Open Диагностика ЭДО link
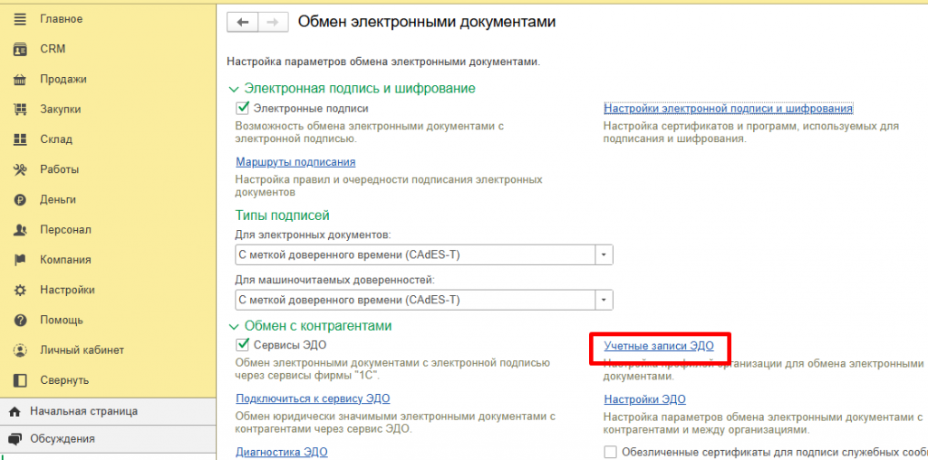The image size is (928, 460). click(282, 453)
